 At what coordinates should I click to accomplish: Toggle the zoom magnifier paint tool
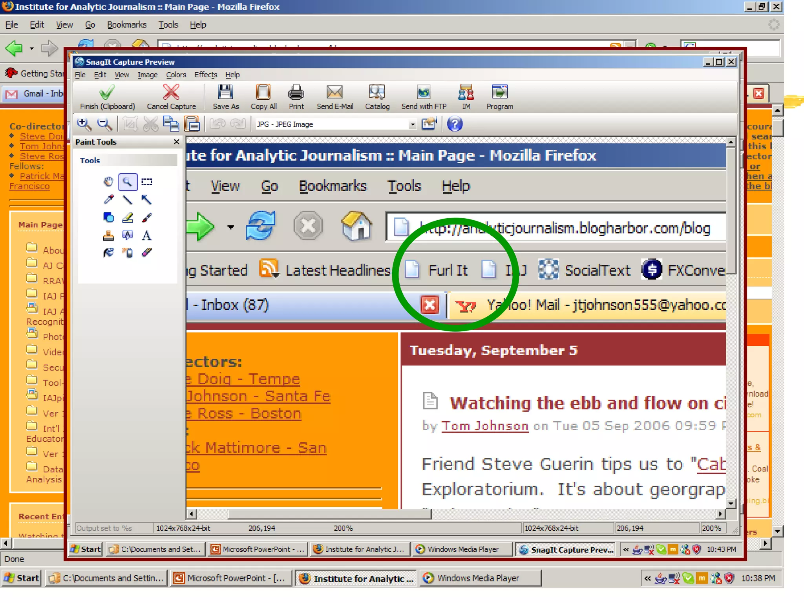(x=128, y=182)
